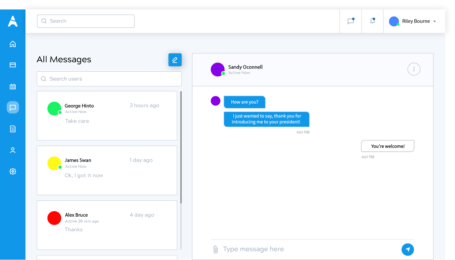Click the '1 day ago' timestamp
The width and height of the screenshot is (455, 260).
tap(141, 160)
